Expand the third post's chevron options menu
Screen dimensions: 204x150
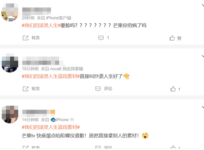[203, 107]
